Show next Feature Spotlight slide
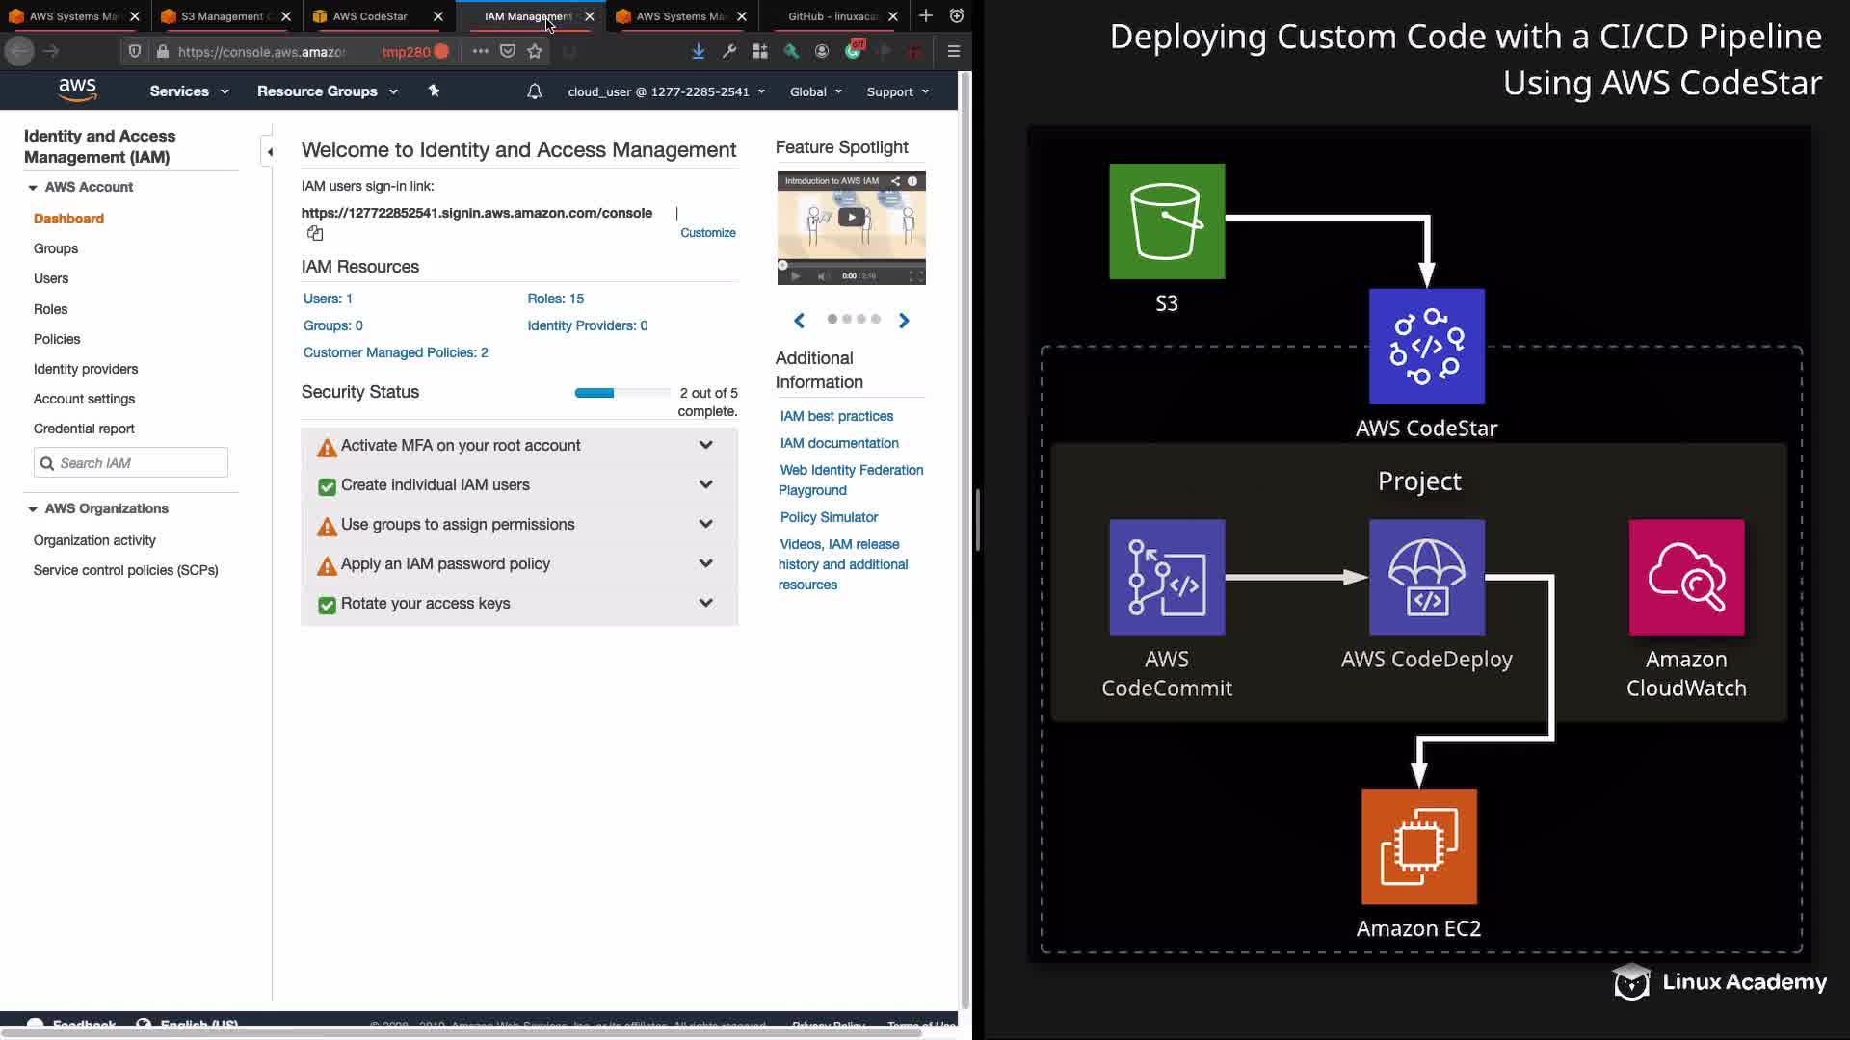This screenshot has height=1040, width=1850. pyautogui.click(x=904, y=321)
